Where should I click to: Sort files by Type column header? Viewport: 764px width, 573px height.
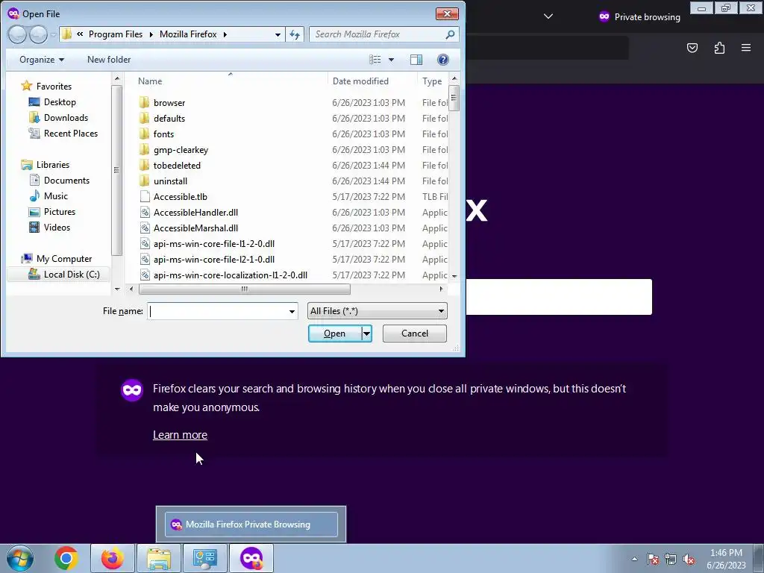(432, 81)
